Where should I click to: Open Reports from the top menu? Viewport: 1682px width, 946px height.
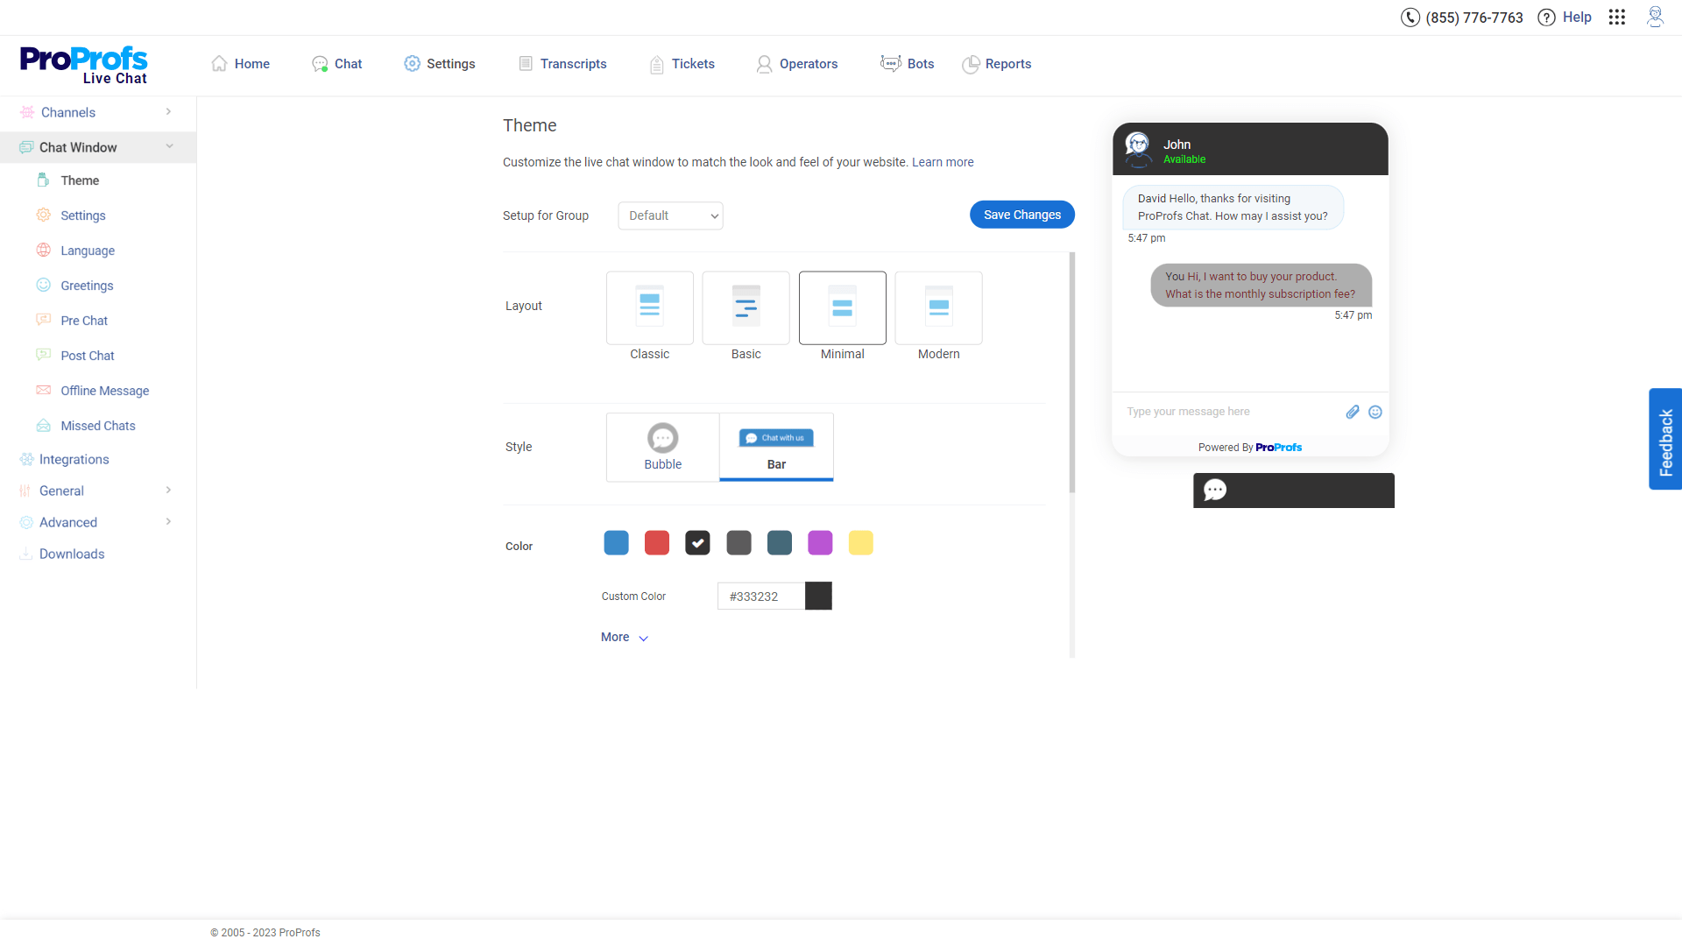(997, 64)
